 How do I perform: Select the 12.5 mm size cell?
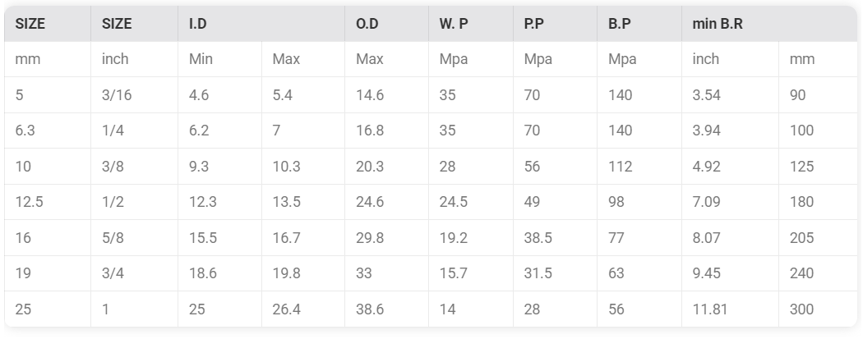pyautogui.click(x=48, y=202)
